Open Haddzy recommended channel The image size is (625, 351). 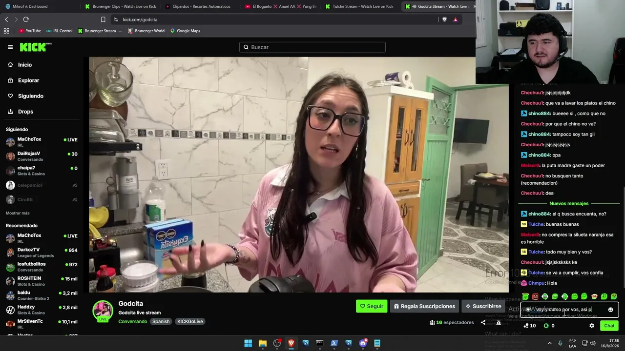click(42, 310)
